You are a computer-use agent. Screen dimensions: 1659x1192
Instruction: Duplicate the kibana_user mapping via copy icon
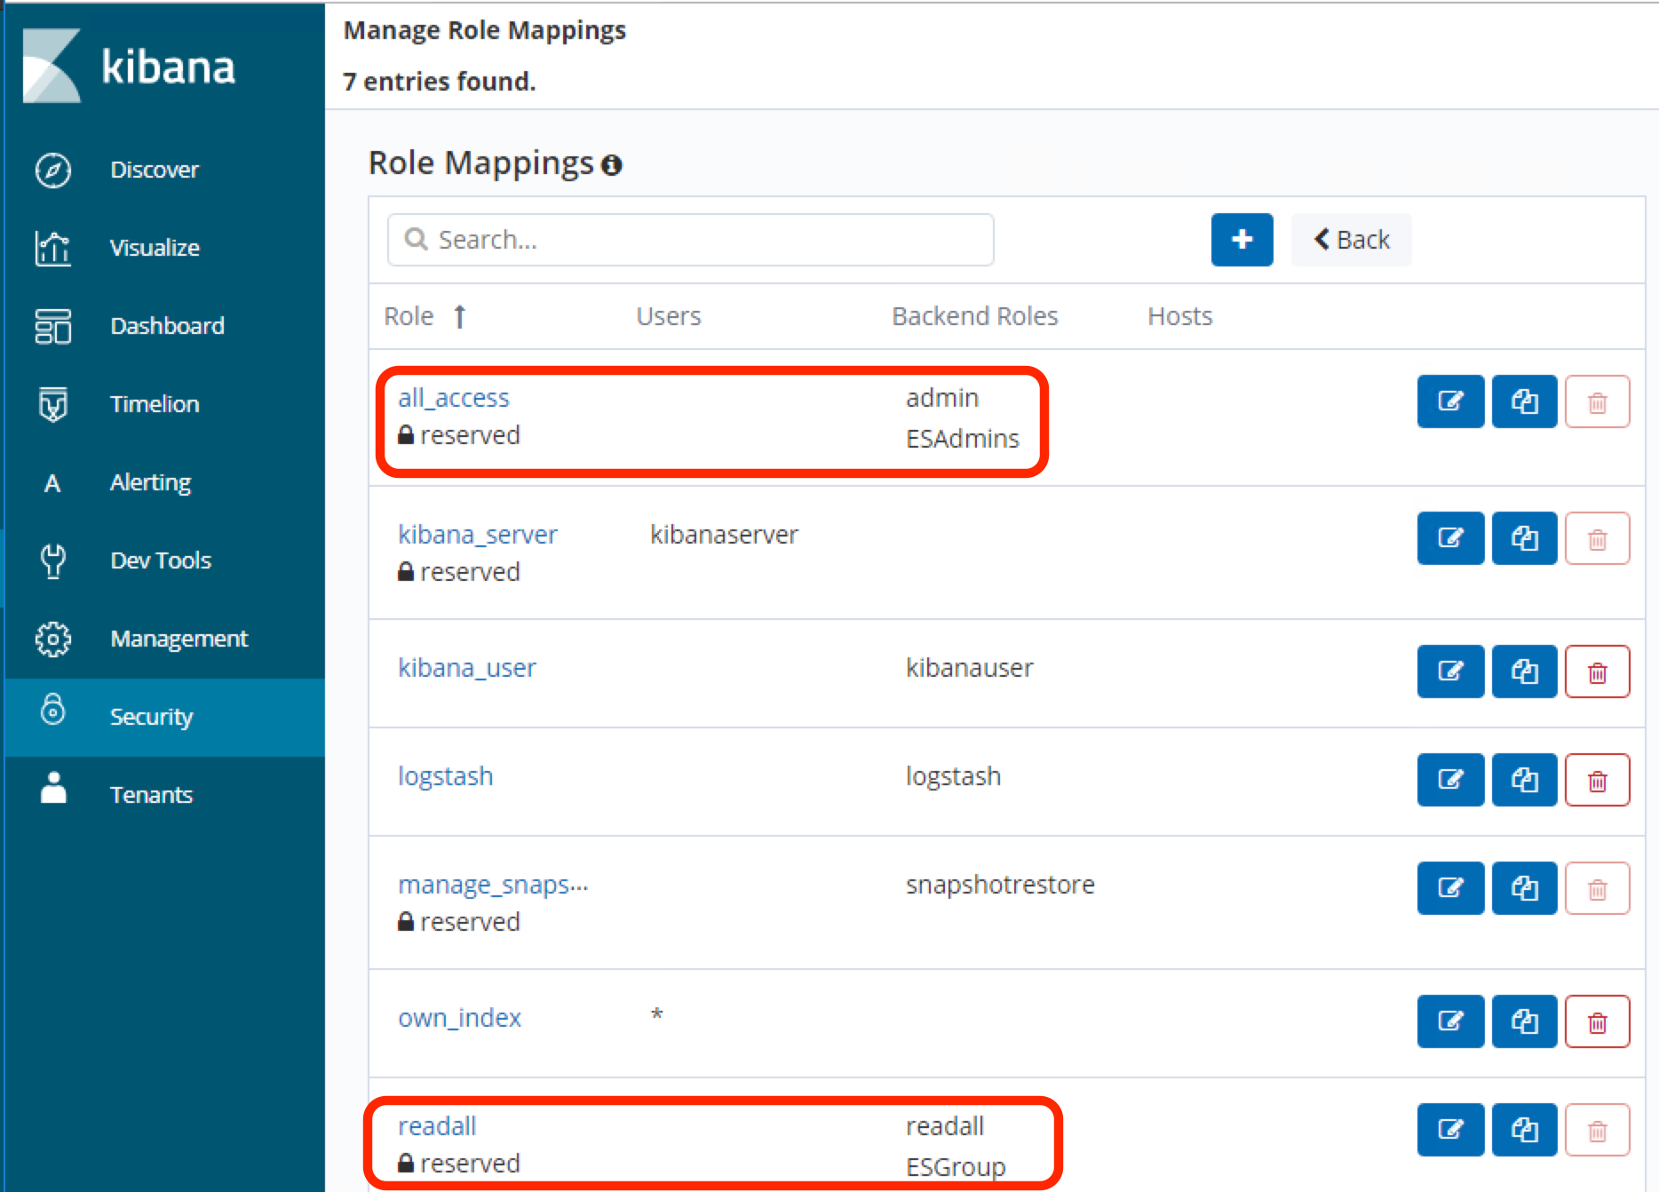1524,671
